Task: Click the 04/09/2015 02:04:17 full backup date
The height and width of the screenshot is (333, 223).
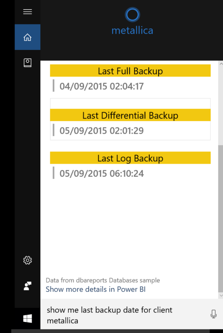Action: click(102, 86)
